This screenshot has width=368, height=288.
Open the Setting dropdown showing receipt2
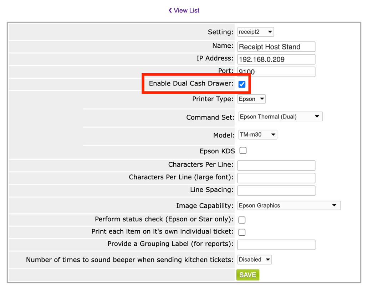(256, 32)
